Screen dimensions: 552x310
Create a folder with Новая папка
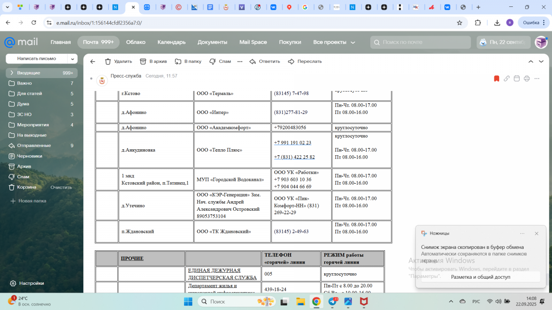[28, 201]
